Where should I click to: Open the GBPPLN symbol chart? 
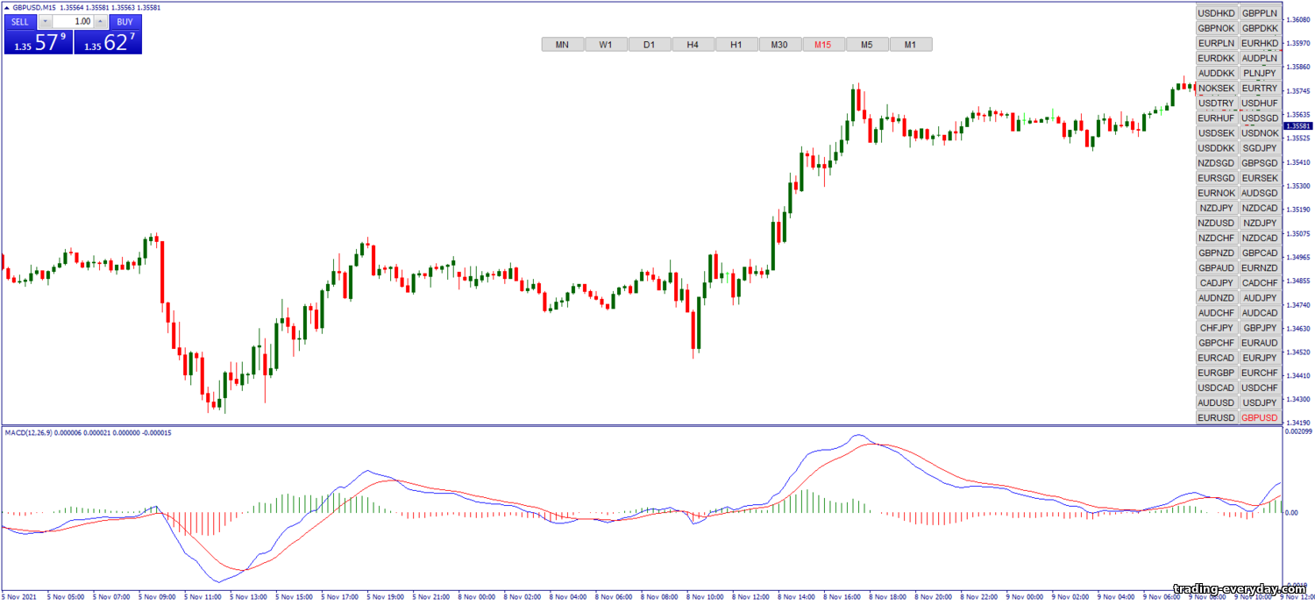click(x=1260, y=13)
